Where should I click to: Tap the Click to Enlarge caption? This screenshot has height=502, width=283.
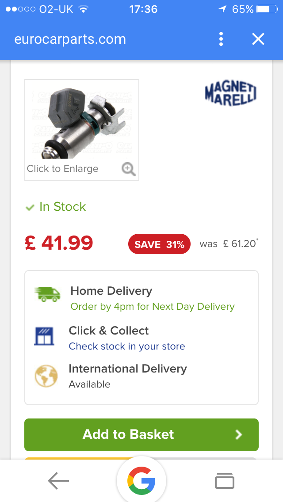(63, 169)
